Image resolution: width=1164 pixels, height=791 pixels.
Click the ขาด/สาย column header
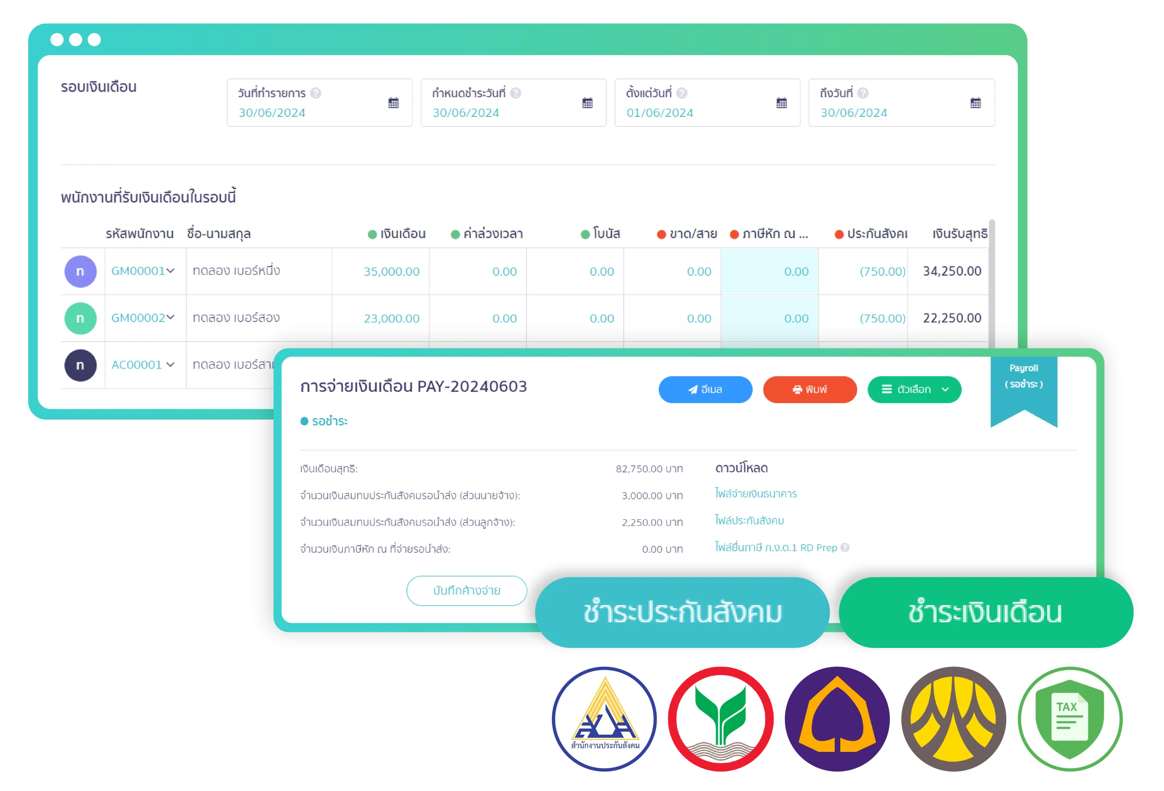point(687,234)
